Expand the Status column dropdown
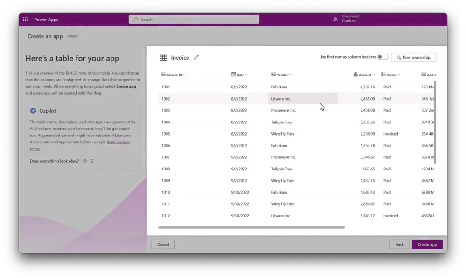 [x=398, y=75]
